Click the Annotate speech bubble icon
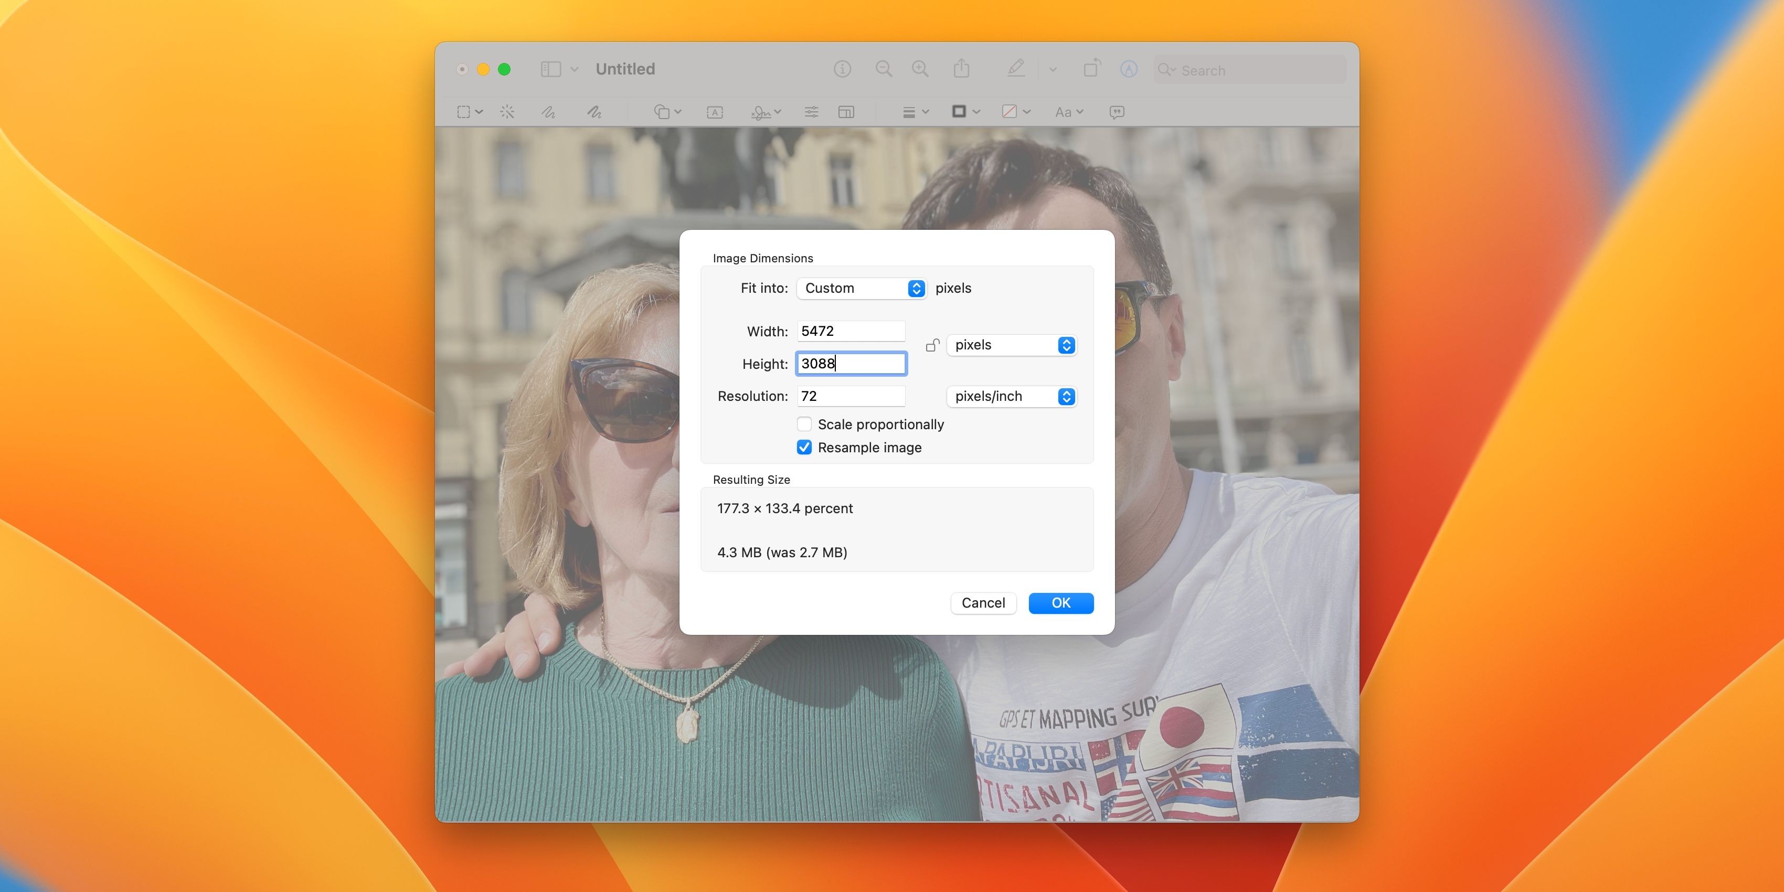The image size is (1784, 892). (x=1117, y=112)
